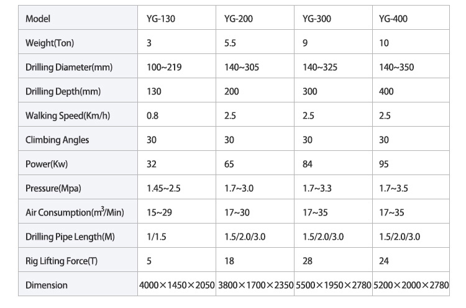Viewport: 466px width, 308px height.
Task: Click the 4000×1450×2050 dimension cell
Action: coord(176,286)
